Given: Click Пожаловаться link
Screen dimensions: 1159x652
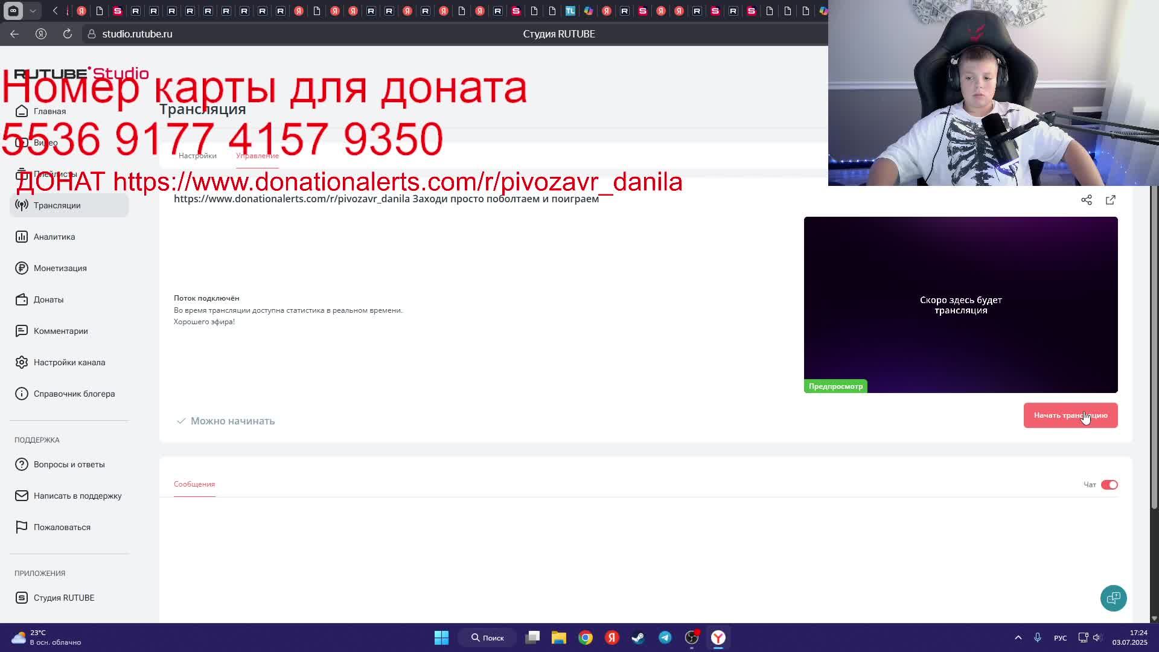Looking at the screenshot, I should pyautogui.click(x=62, y=527).
